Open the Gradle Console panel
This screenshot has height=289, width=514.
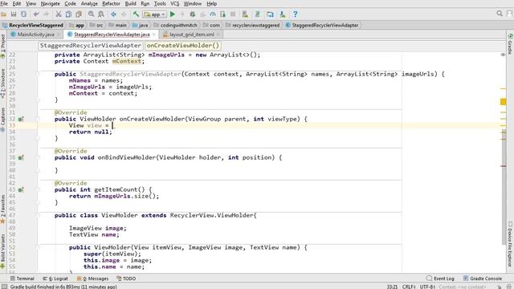click(482, 279)
